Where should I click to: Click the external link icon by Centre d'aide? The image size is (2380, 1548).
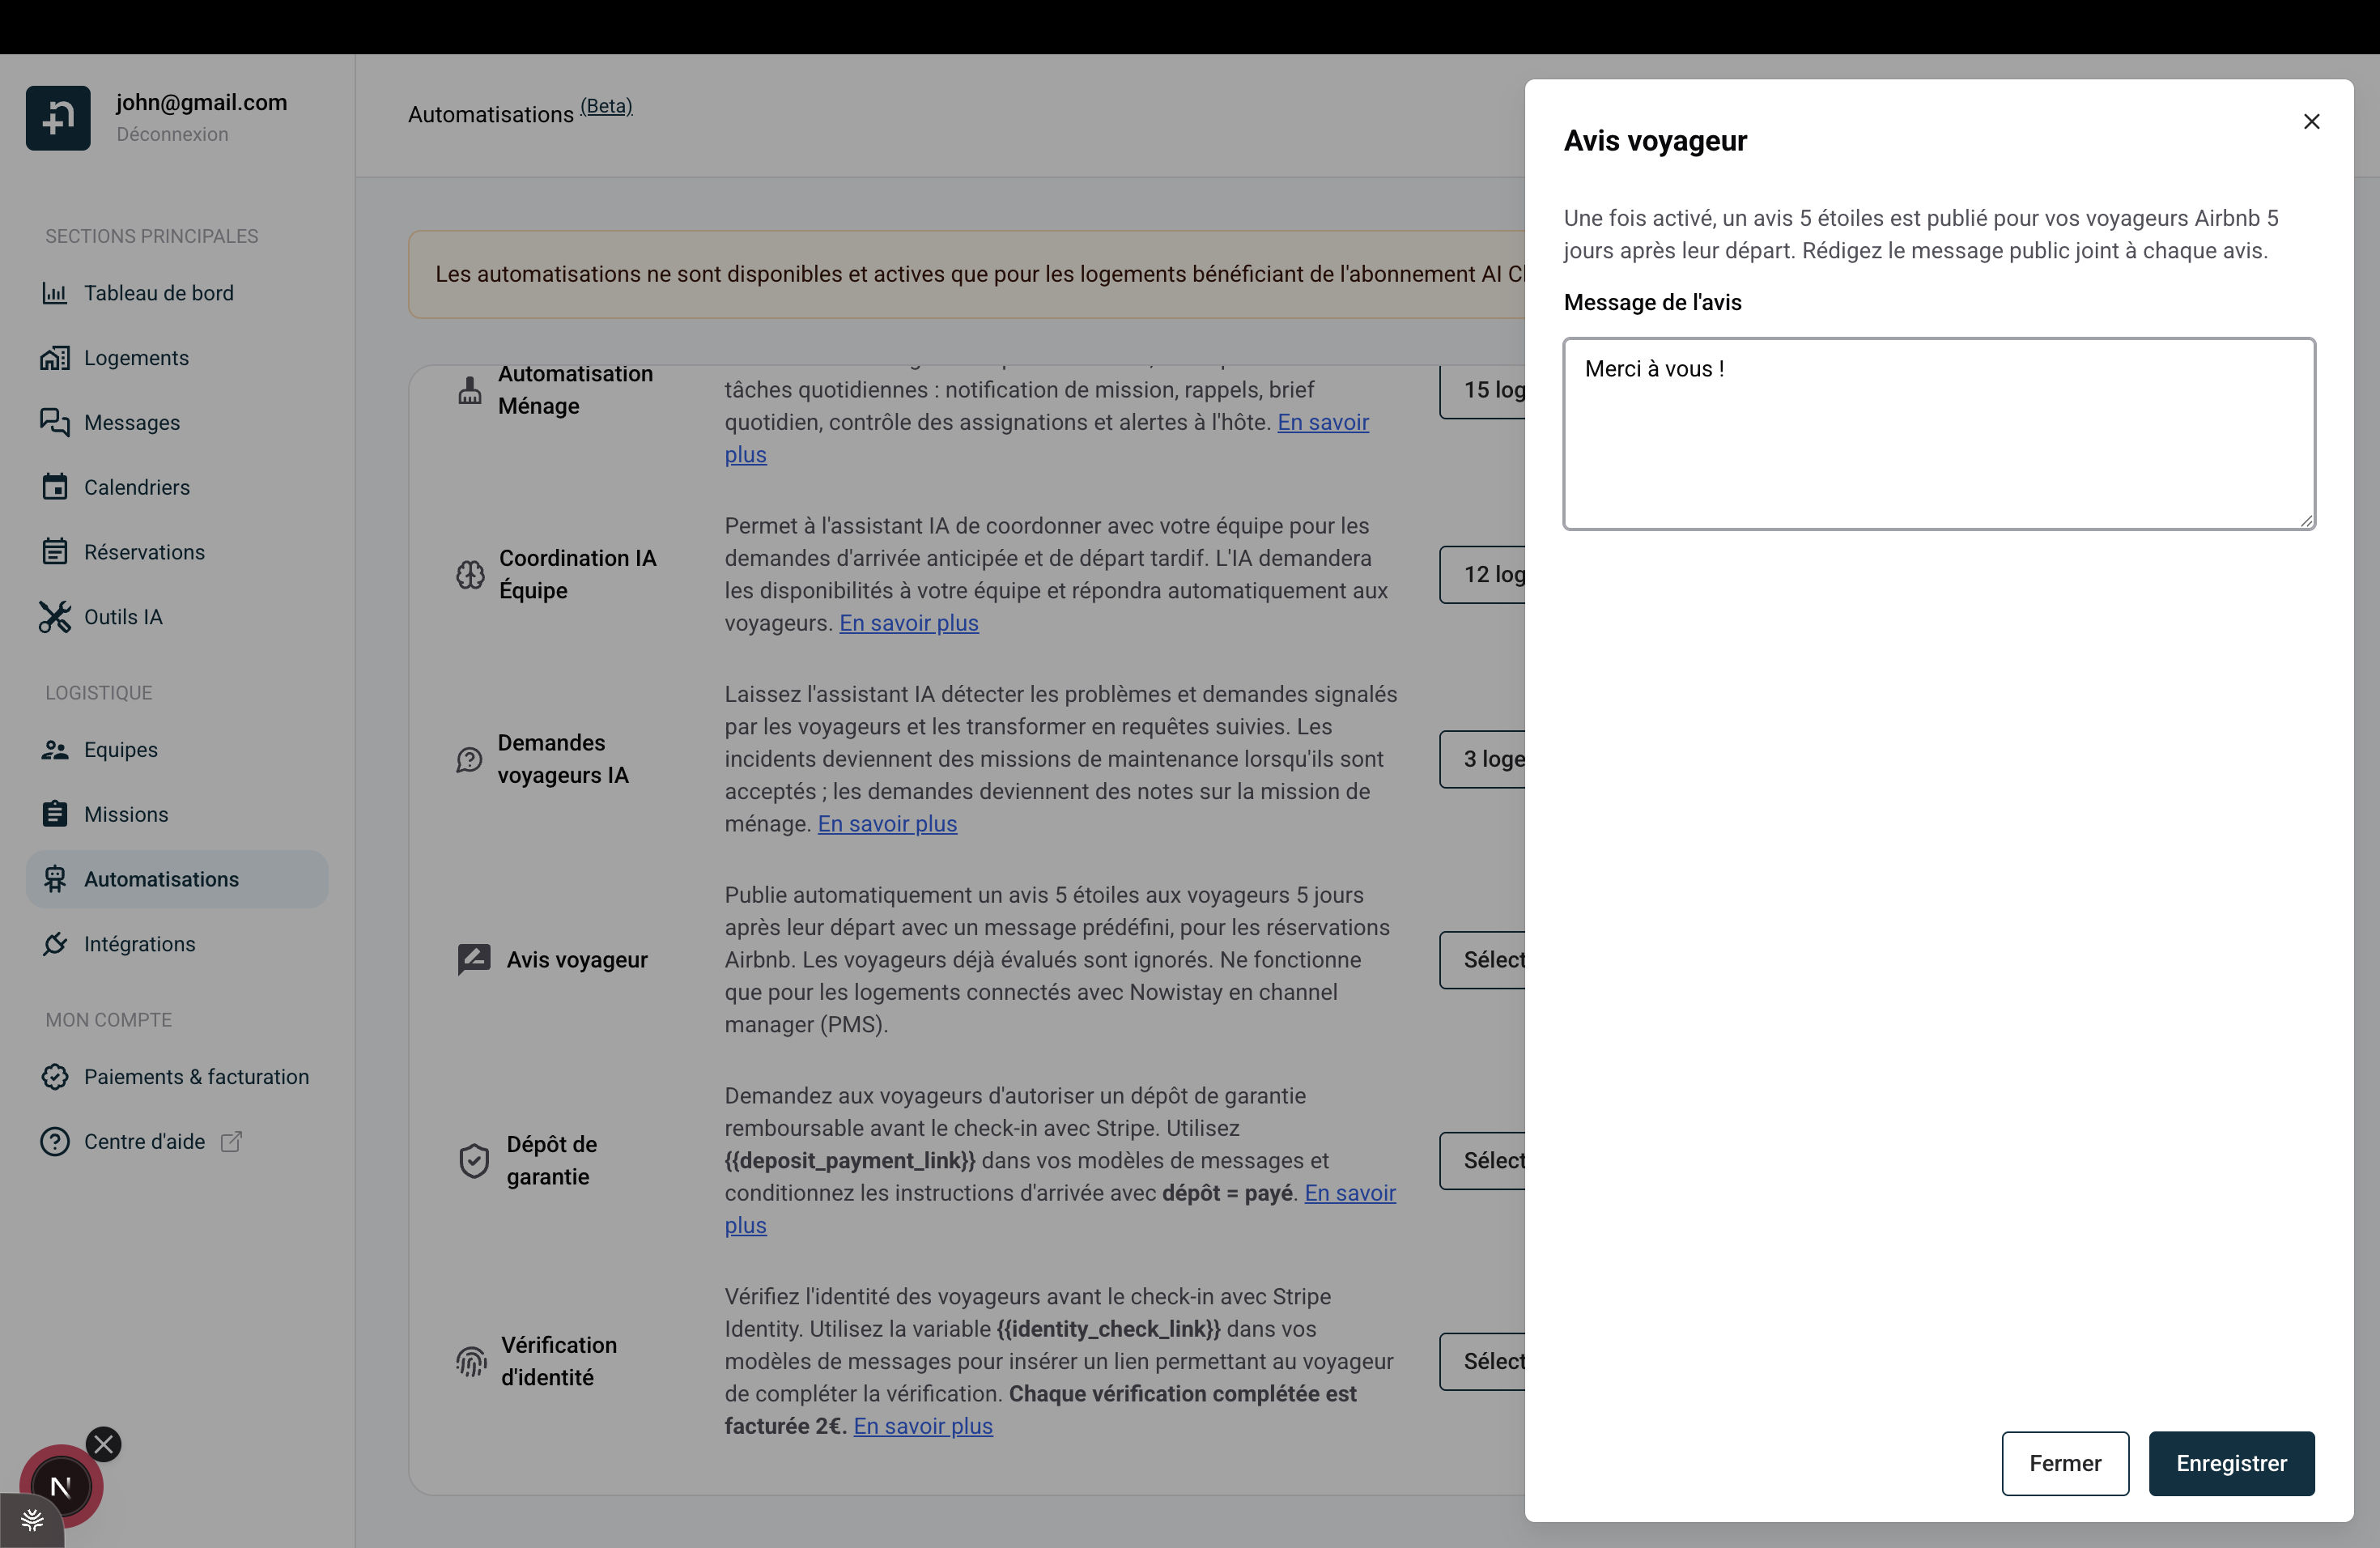pyautogui.click(x=231, y=1142)
